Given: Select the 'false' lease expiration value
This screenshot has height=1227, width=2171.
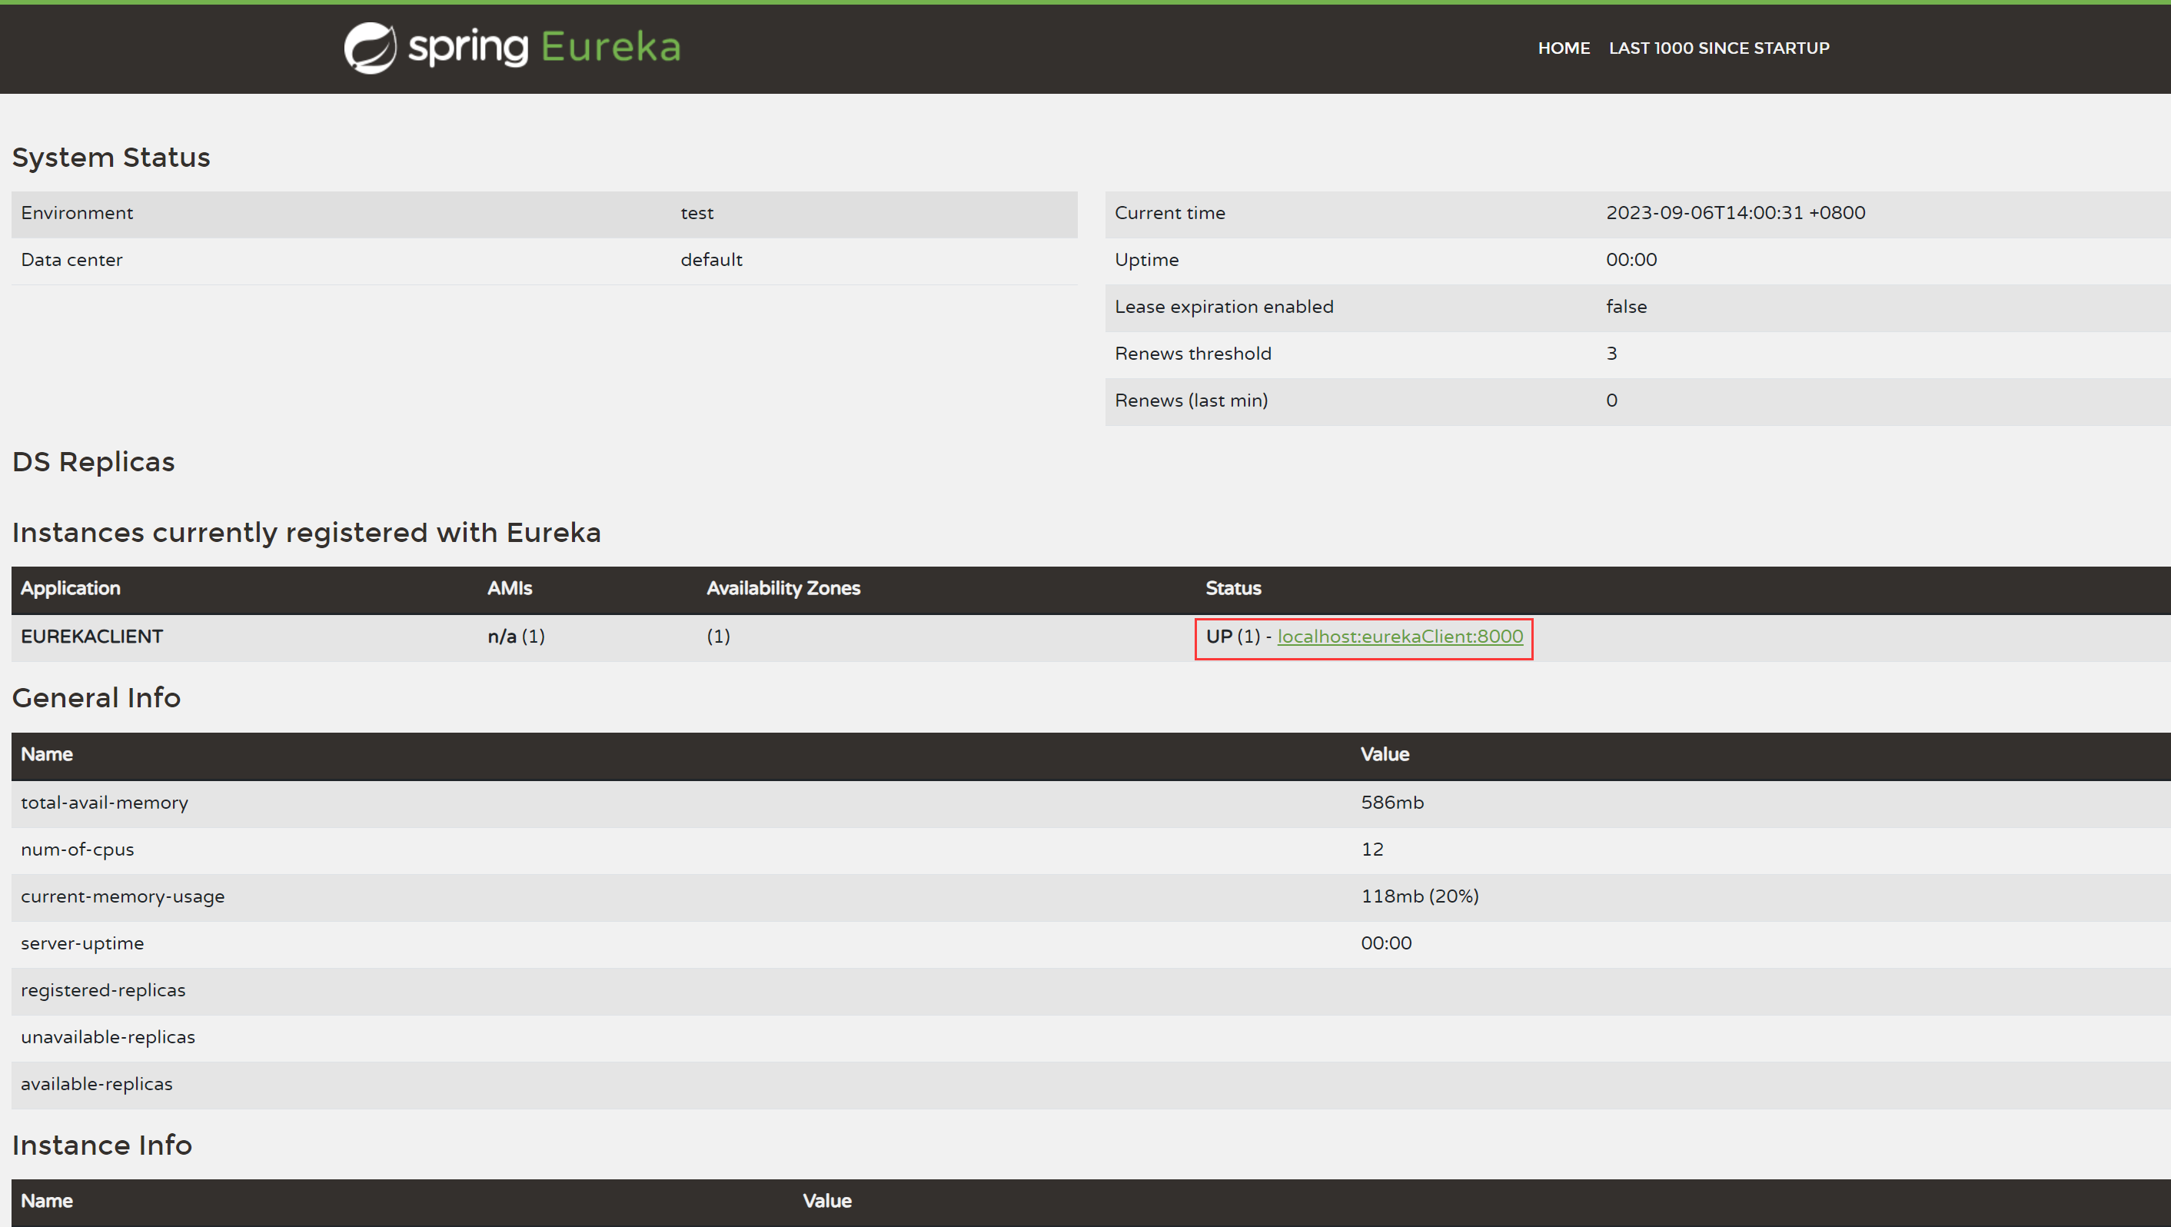Looking at the screenshot, I should pyautogui.click(x=1626, y=307).
